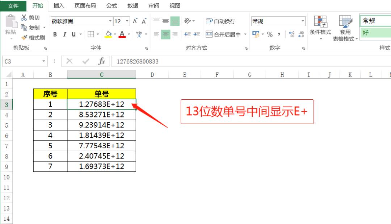Click the 格式刷 (Format Painter) icon
Image resolution: width=391 pixels, height=224 pixels.
[24, 37]
